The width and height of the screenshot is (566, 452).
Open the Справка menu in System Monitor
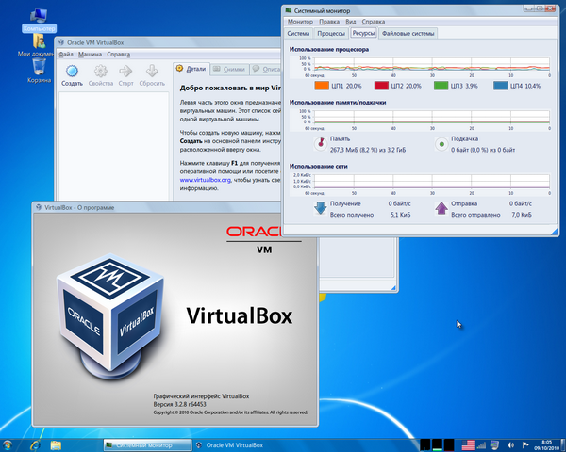(374, 22)
